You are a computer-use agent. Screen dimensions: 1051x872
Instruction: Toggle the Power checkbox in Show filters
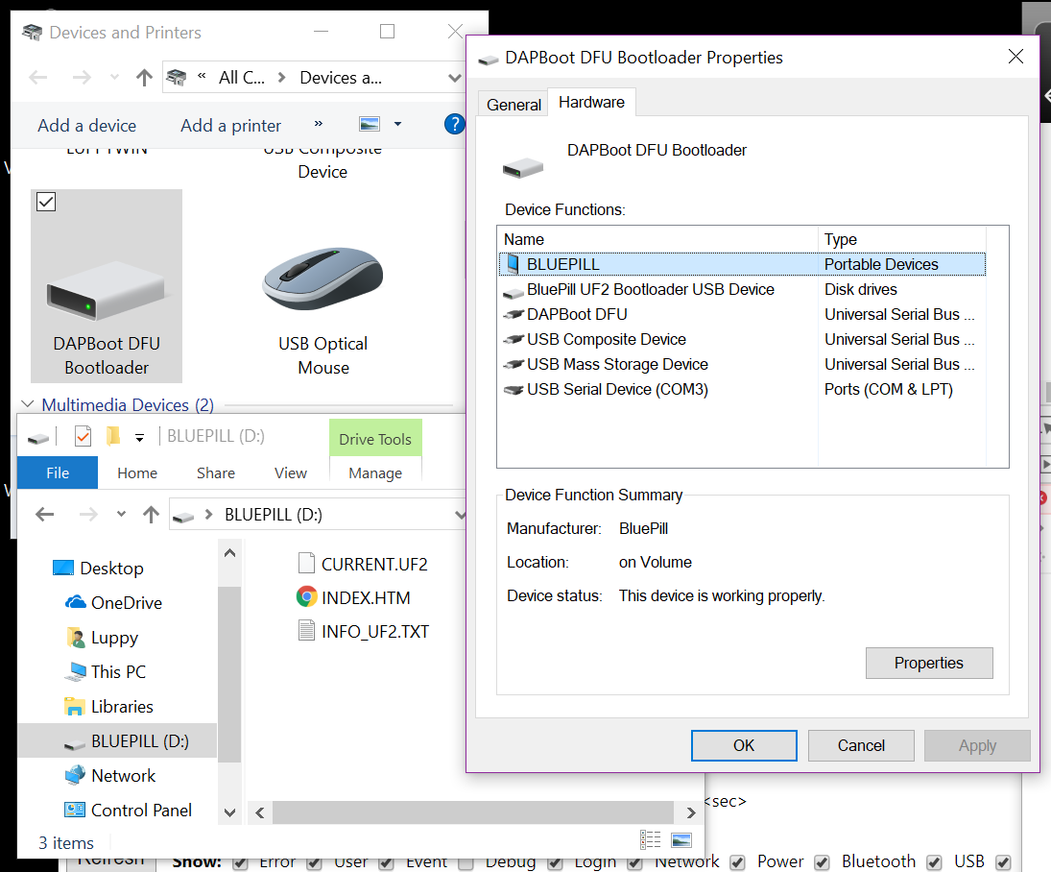(737, 862)
